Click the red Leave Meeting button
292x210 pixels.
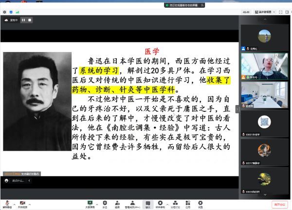pyautogui.click(x=279, y=204)
